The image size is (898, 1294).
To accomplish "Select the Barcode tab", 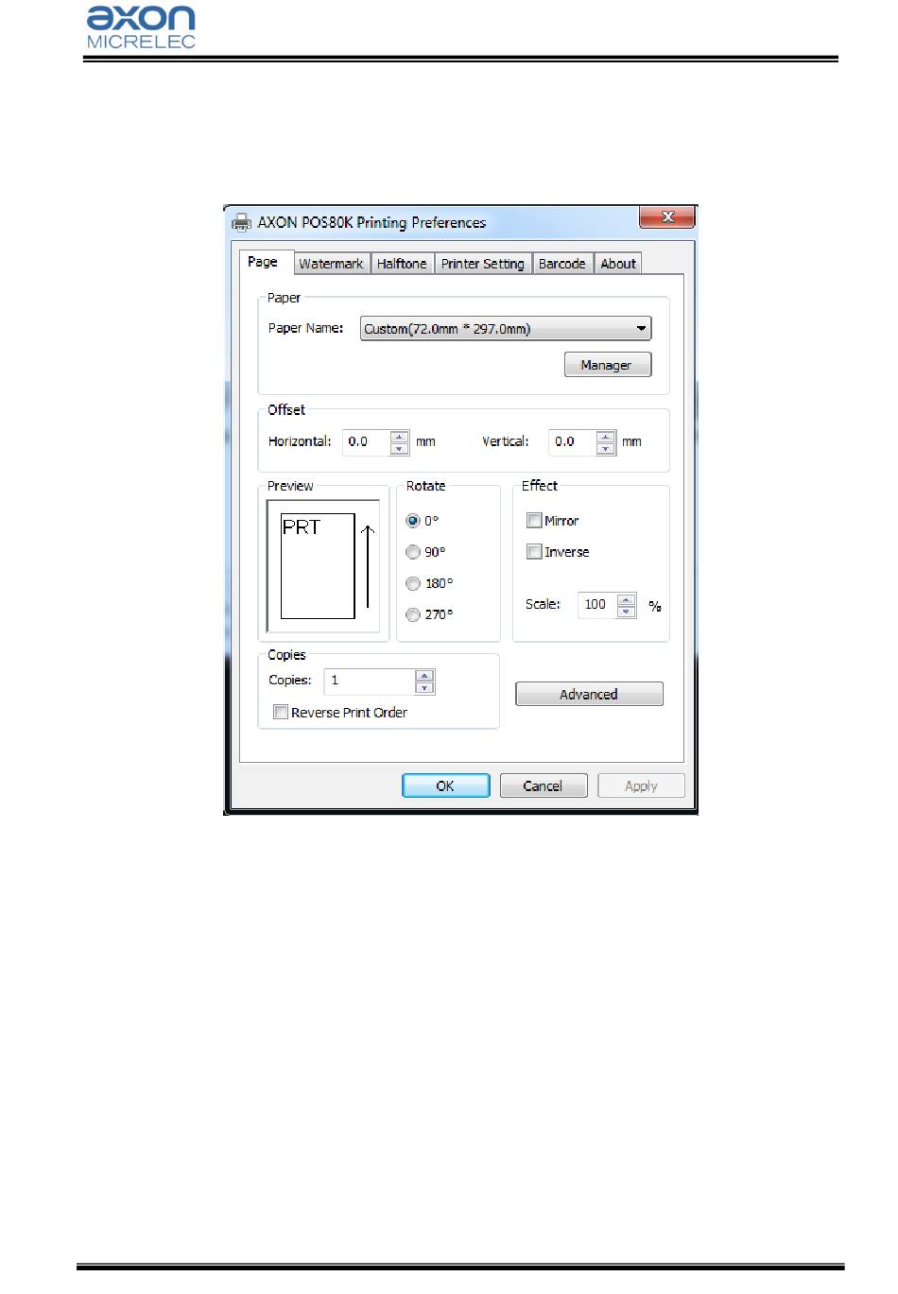I will 561,264.
